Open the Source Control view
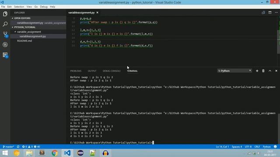This screenshot has width=280, height=157. pyautogui.click(x=5, y=34)
